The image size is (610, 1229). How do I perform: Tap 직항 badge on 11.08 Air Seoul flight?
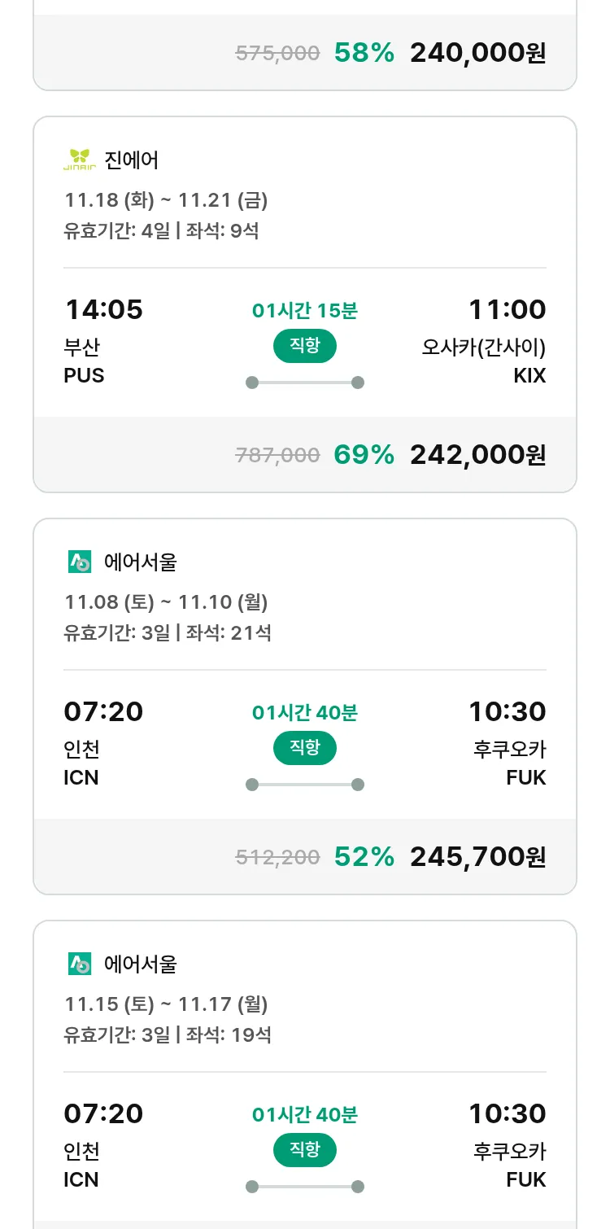pos(305,748)
